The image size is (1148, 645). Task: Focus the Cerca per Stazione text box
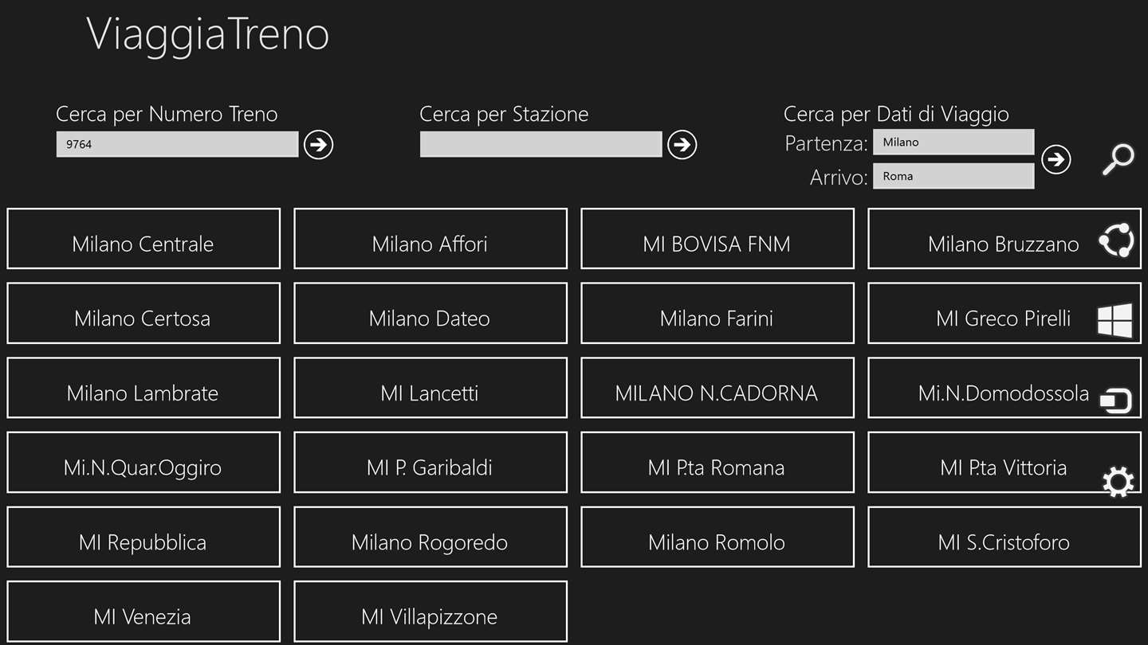pos(541,145)
